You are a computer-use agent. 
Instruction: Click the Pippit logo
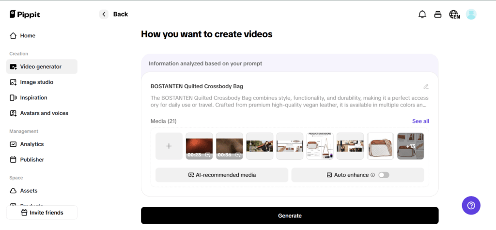pyautogui.click(x=25, y=15)
